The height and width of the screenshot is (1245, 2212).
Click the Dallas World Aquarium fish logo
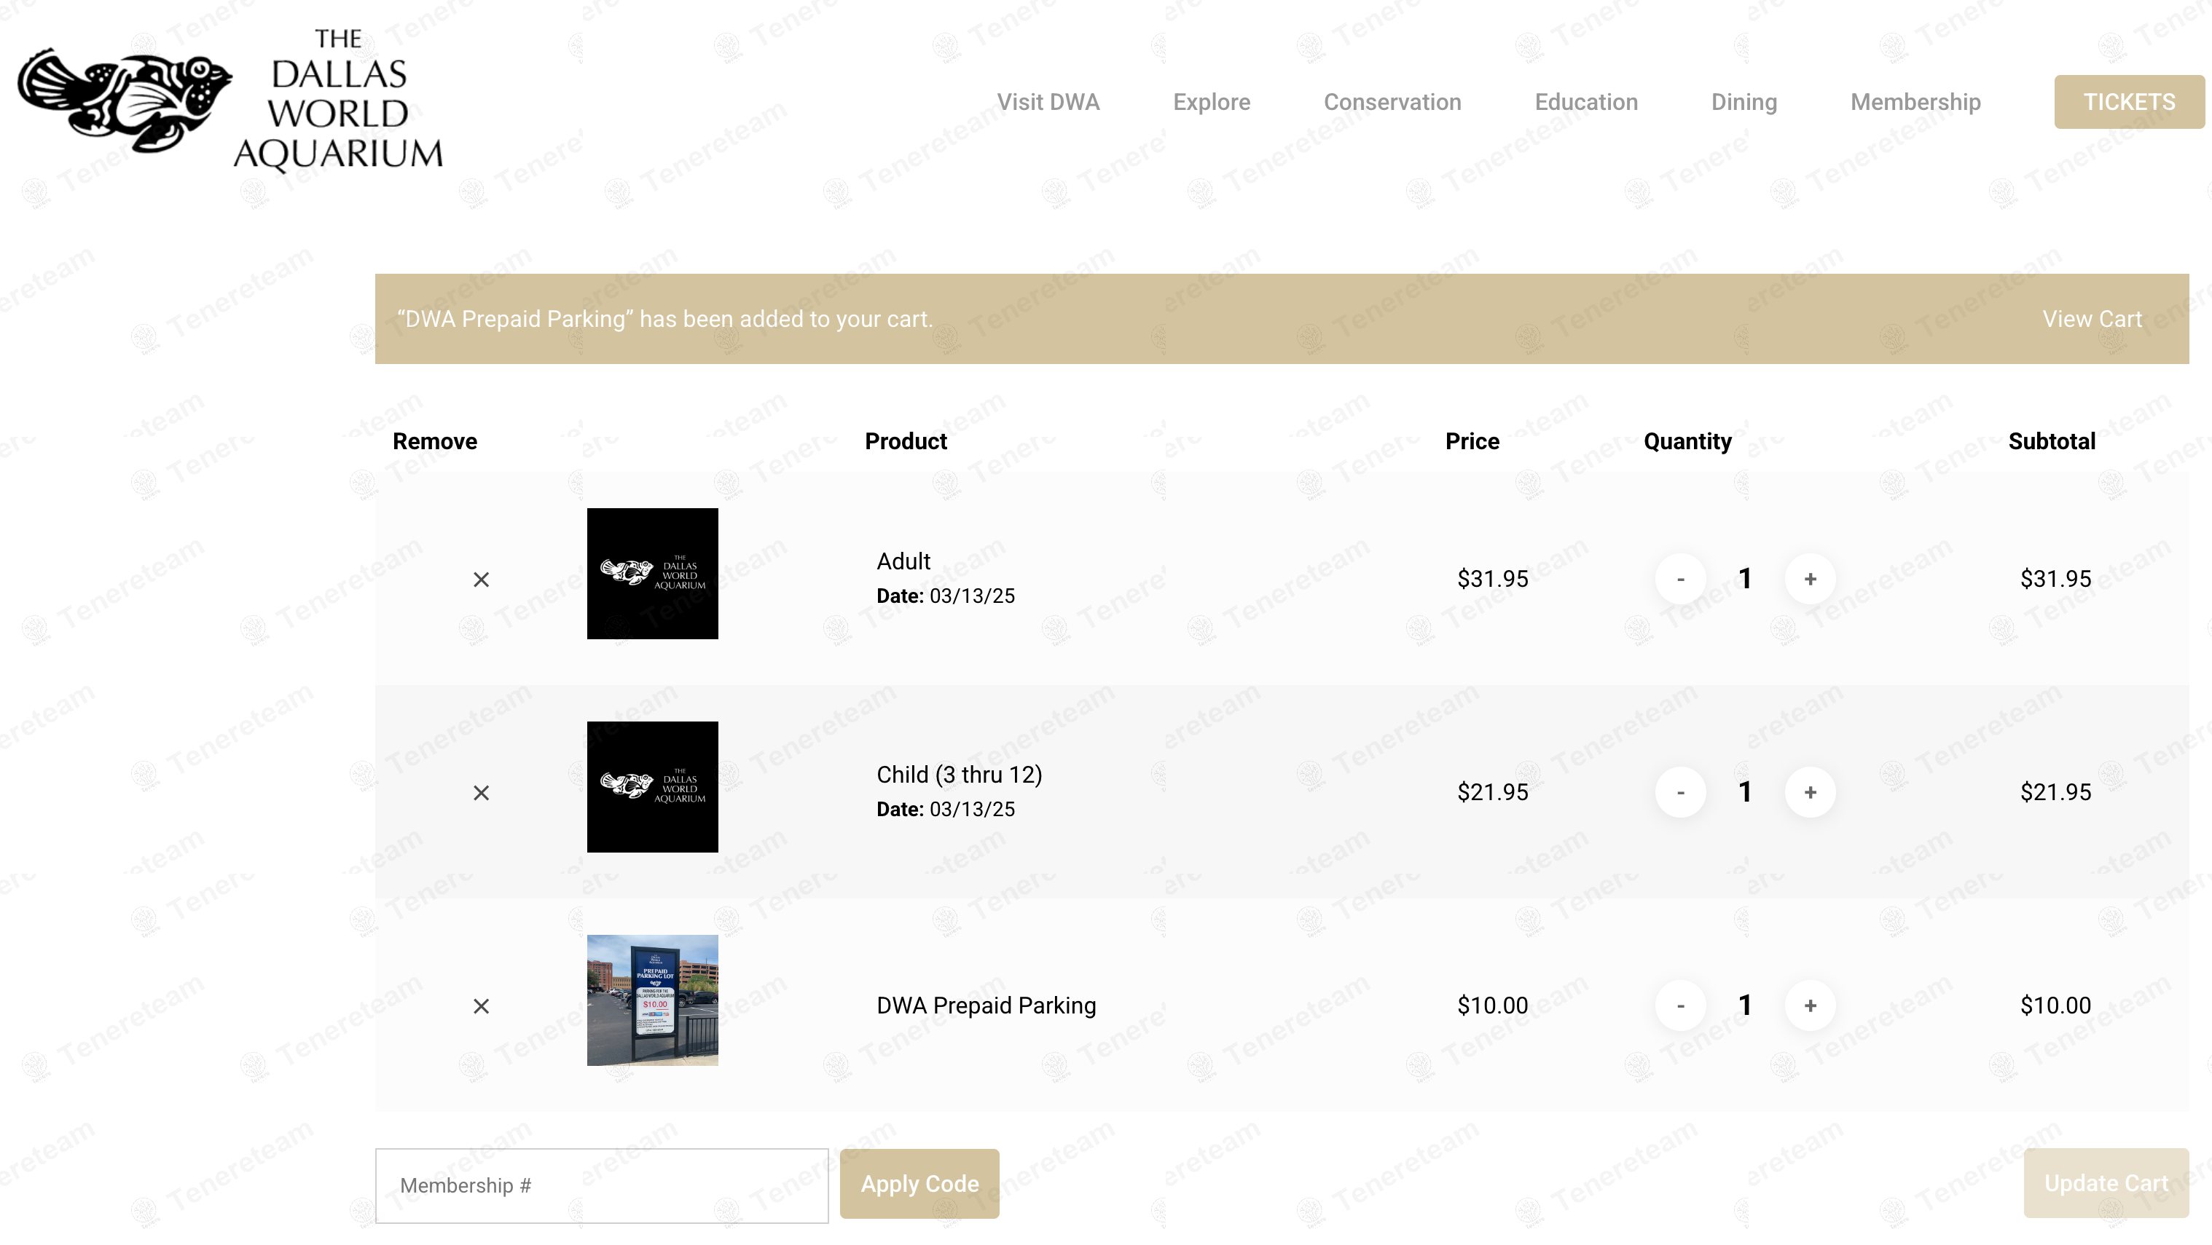point(125,100)
